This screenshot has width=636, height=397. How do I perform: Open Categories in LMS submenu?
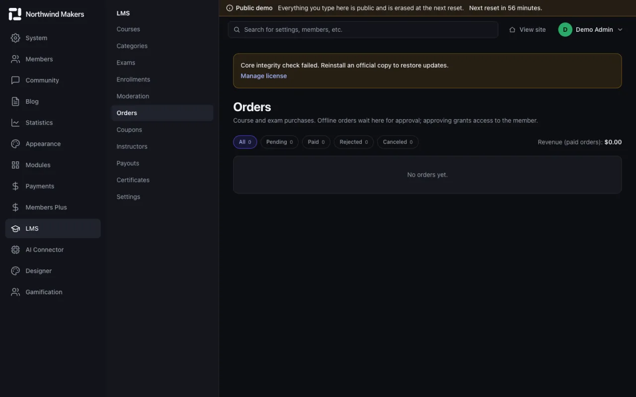[162, 46]
